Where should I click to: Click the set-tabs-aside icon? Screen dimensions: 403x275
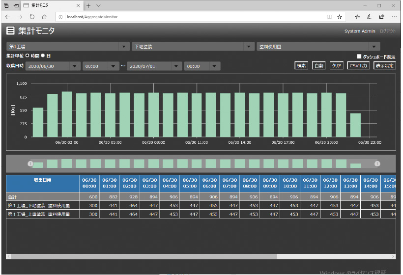tap(16, 6)
